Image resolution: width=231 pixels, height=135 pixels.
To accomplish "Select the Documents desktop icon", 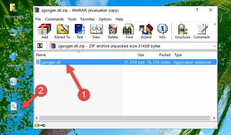I will pyautogui.click(x=14, y=11).
